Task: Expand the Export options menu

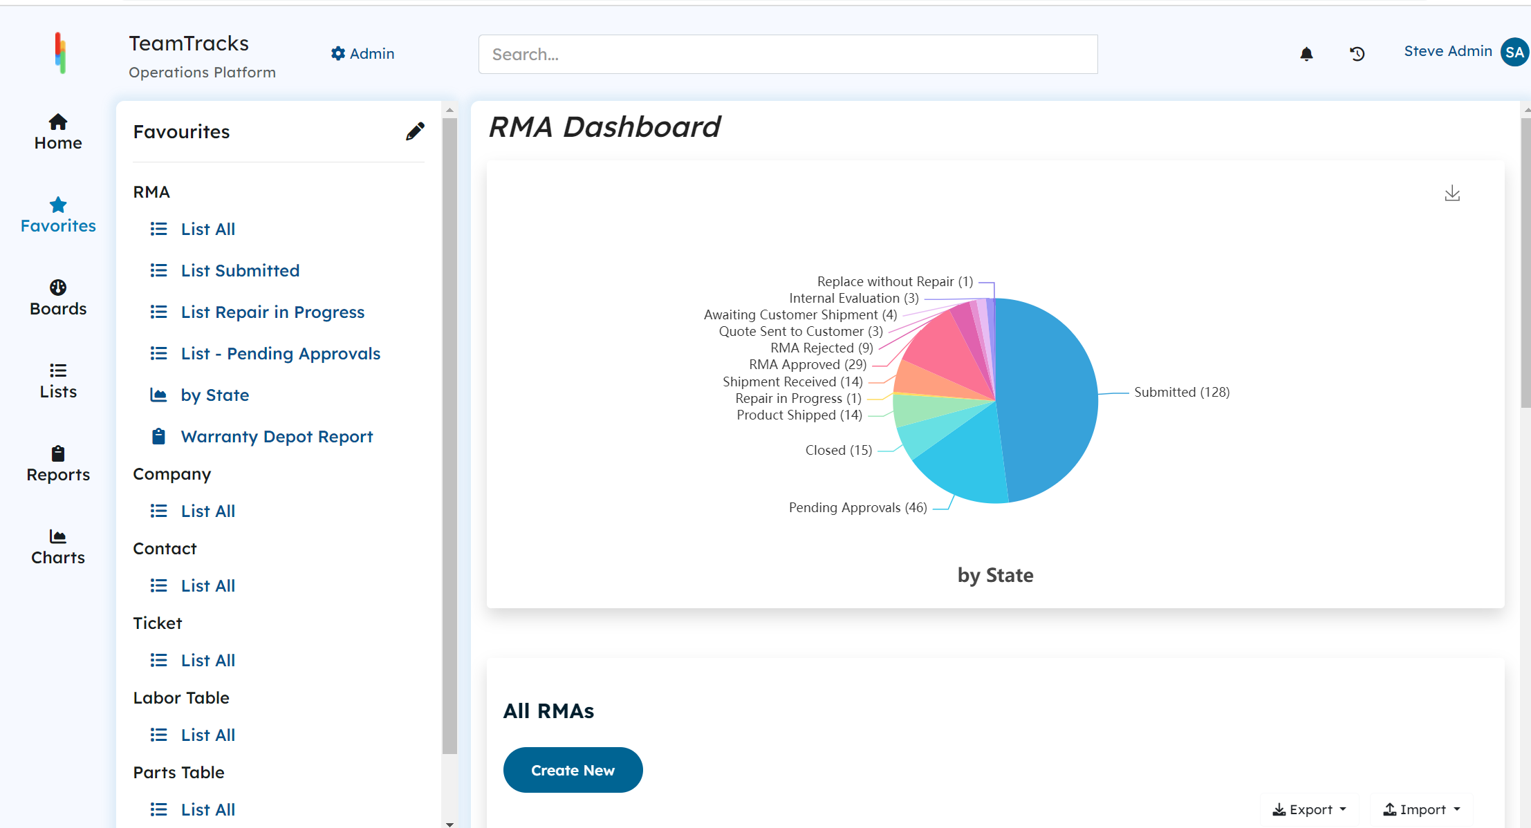Action: pyautogui.click(x=1308, y=809)
